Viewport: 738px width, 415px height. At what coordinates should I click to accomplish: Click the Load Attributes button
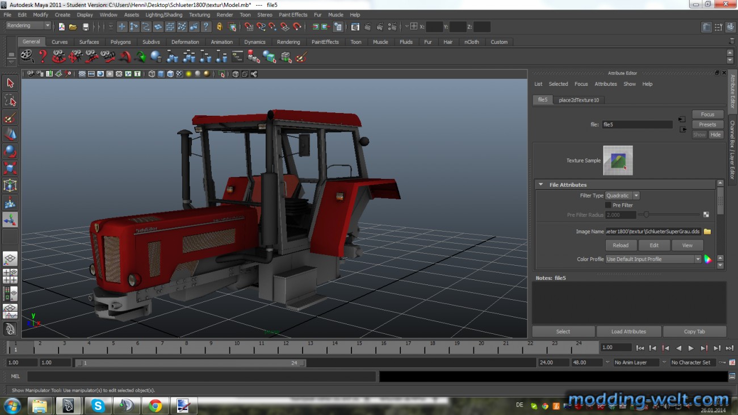(x=629, y=332)
